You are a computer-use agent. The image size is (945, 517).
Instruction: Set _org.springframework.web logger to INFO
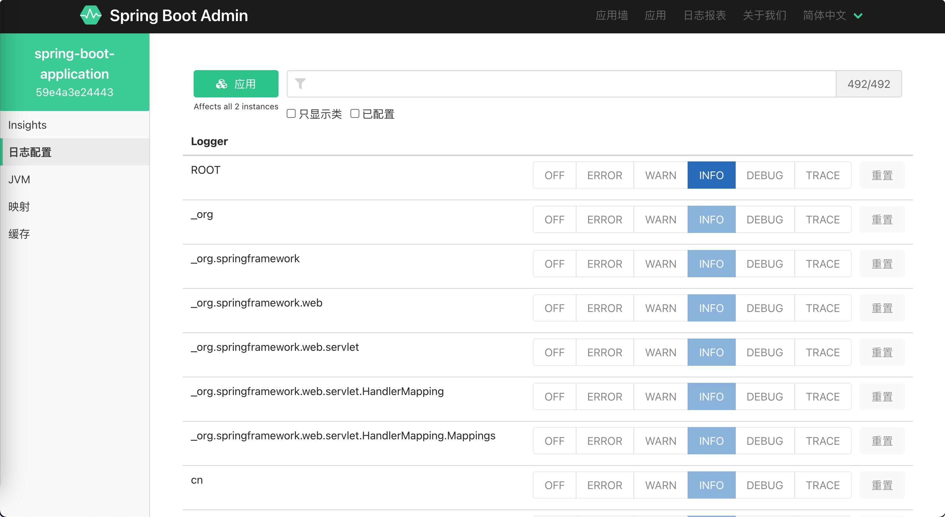711,308
